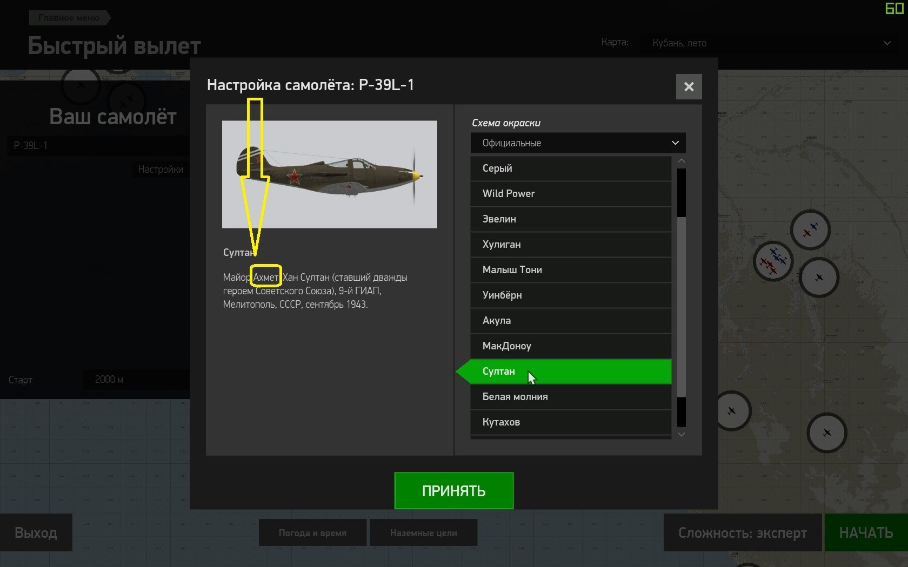Select the Белая молния skin
This screenshot has width=908, height=567.
pos(571,397)
